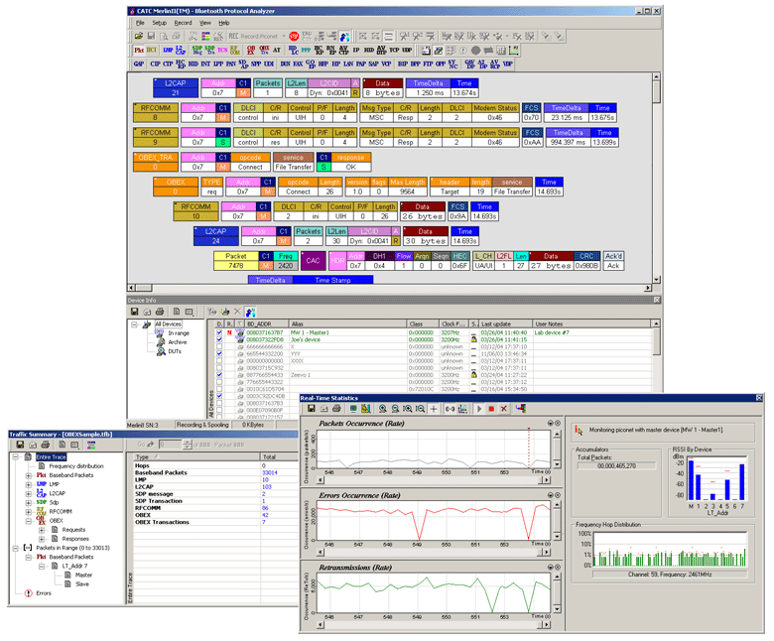774x641 pixels.
Task: Open the View menu
Action: coord(204,23)
